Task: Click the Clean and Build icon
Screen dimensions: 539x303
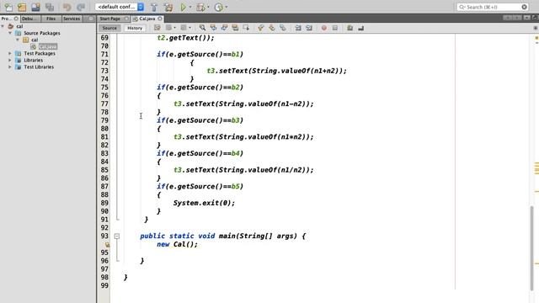Action: pyautogui.click(x=168, y=7)
